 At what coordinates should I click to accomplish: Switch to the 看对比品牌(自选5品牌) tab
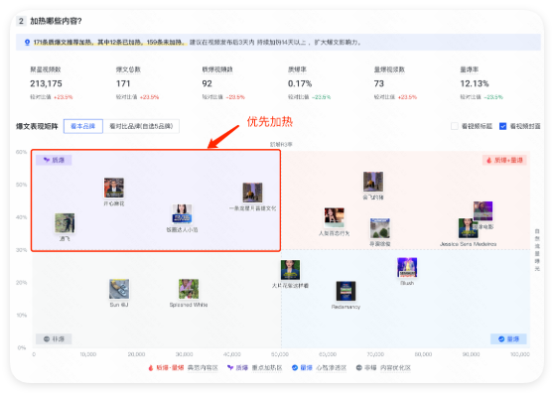[x=141, y=126]
